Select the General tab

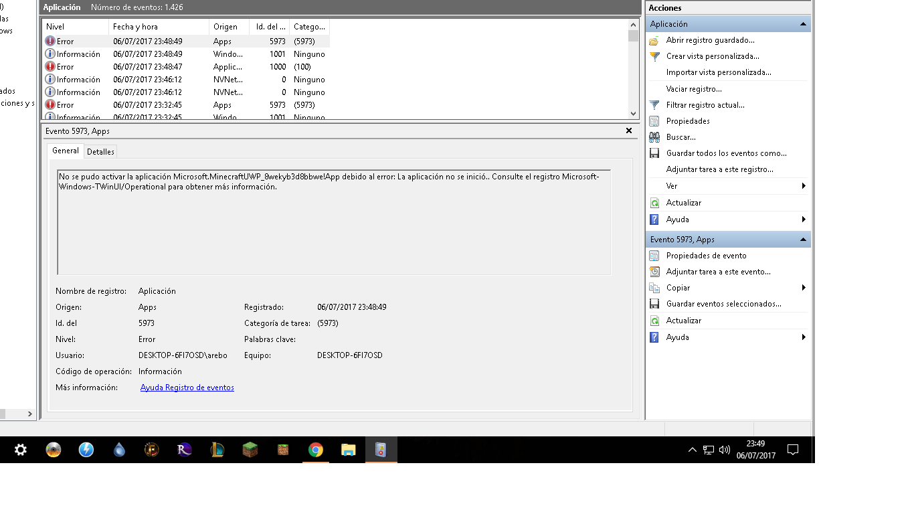coord(66,151)
